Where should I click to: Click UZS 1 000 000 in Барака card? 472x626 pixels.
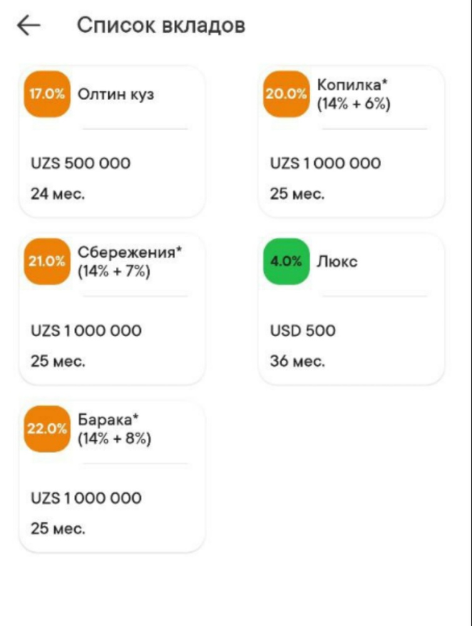tap(86, 498)
